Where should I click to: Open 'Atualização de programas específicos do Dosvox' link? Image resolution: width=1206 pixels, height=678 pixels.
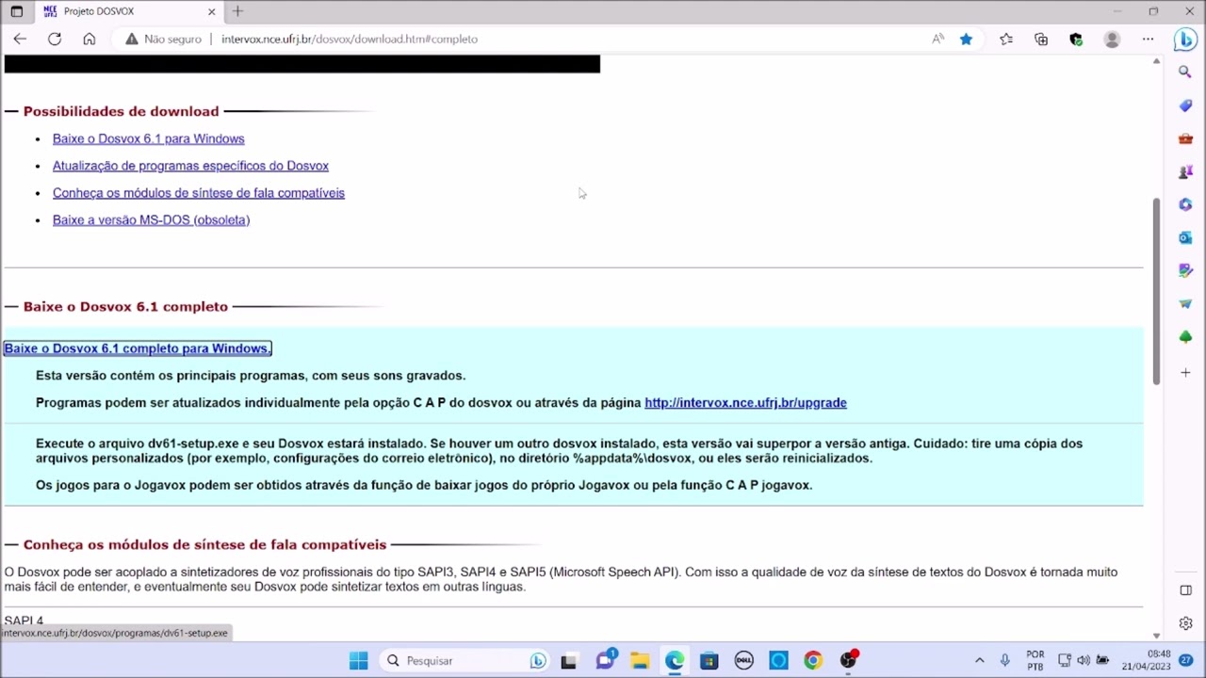point(190,166)
